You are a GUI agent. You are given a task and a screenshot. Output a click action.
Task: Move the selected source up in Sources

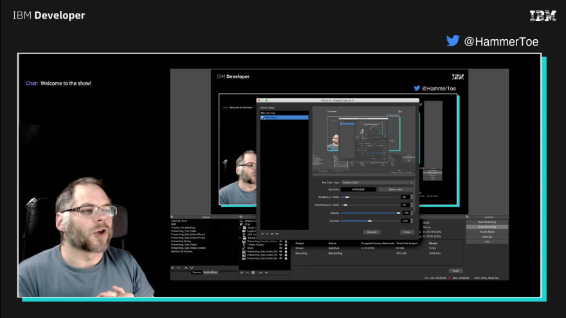click(x=260, y=272)
